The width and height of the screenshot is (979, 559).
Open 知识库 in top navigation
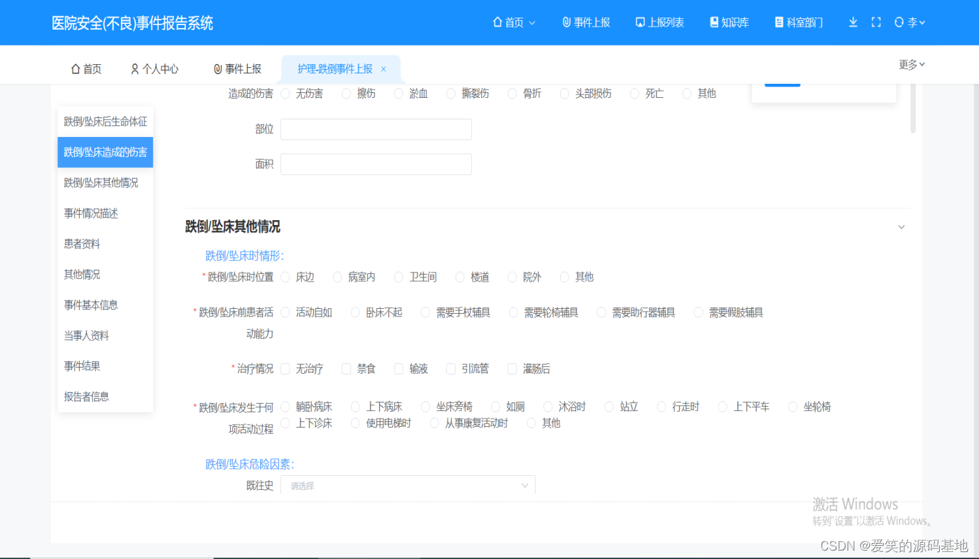pos(729,22)
